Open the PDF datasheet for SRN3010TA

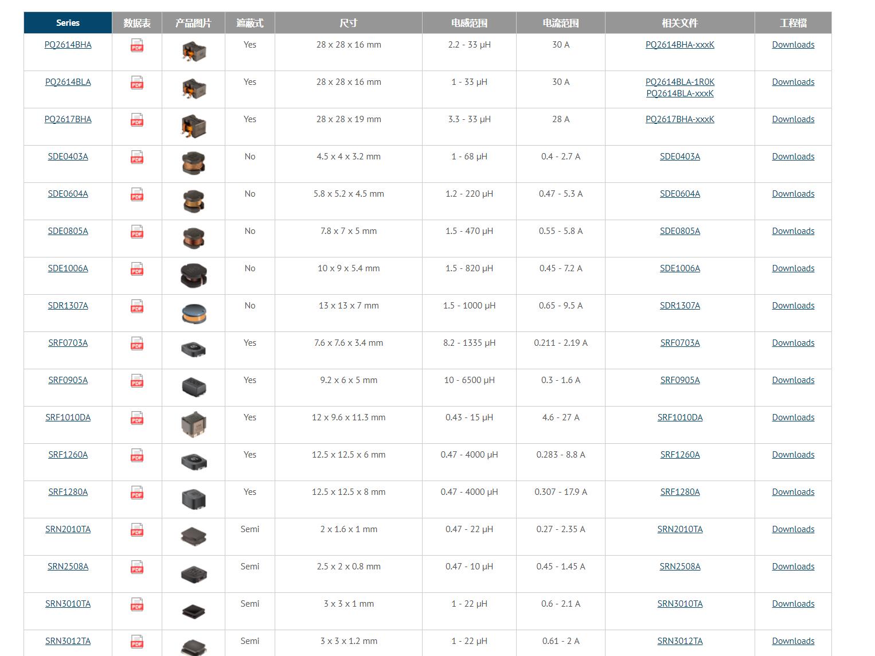point(137,604)
